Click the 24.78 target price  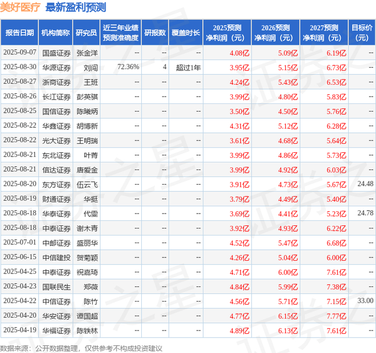365,213
